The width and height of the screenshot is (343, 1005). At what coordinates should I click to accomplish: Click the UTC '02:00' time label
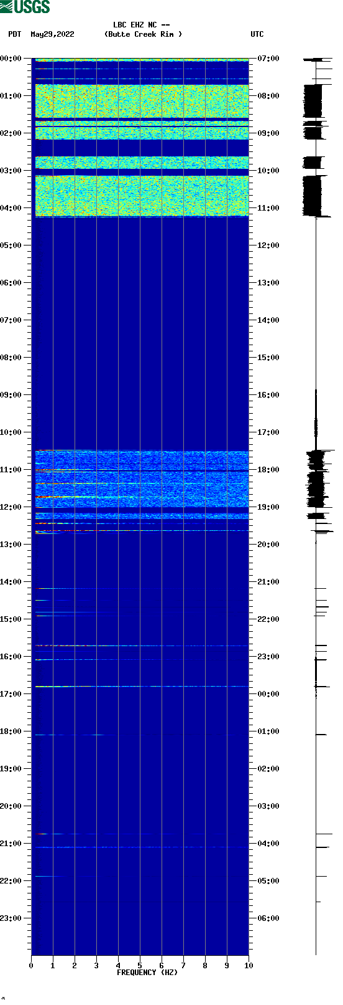coord(268,769)
